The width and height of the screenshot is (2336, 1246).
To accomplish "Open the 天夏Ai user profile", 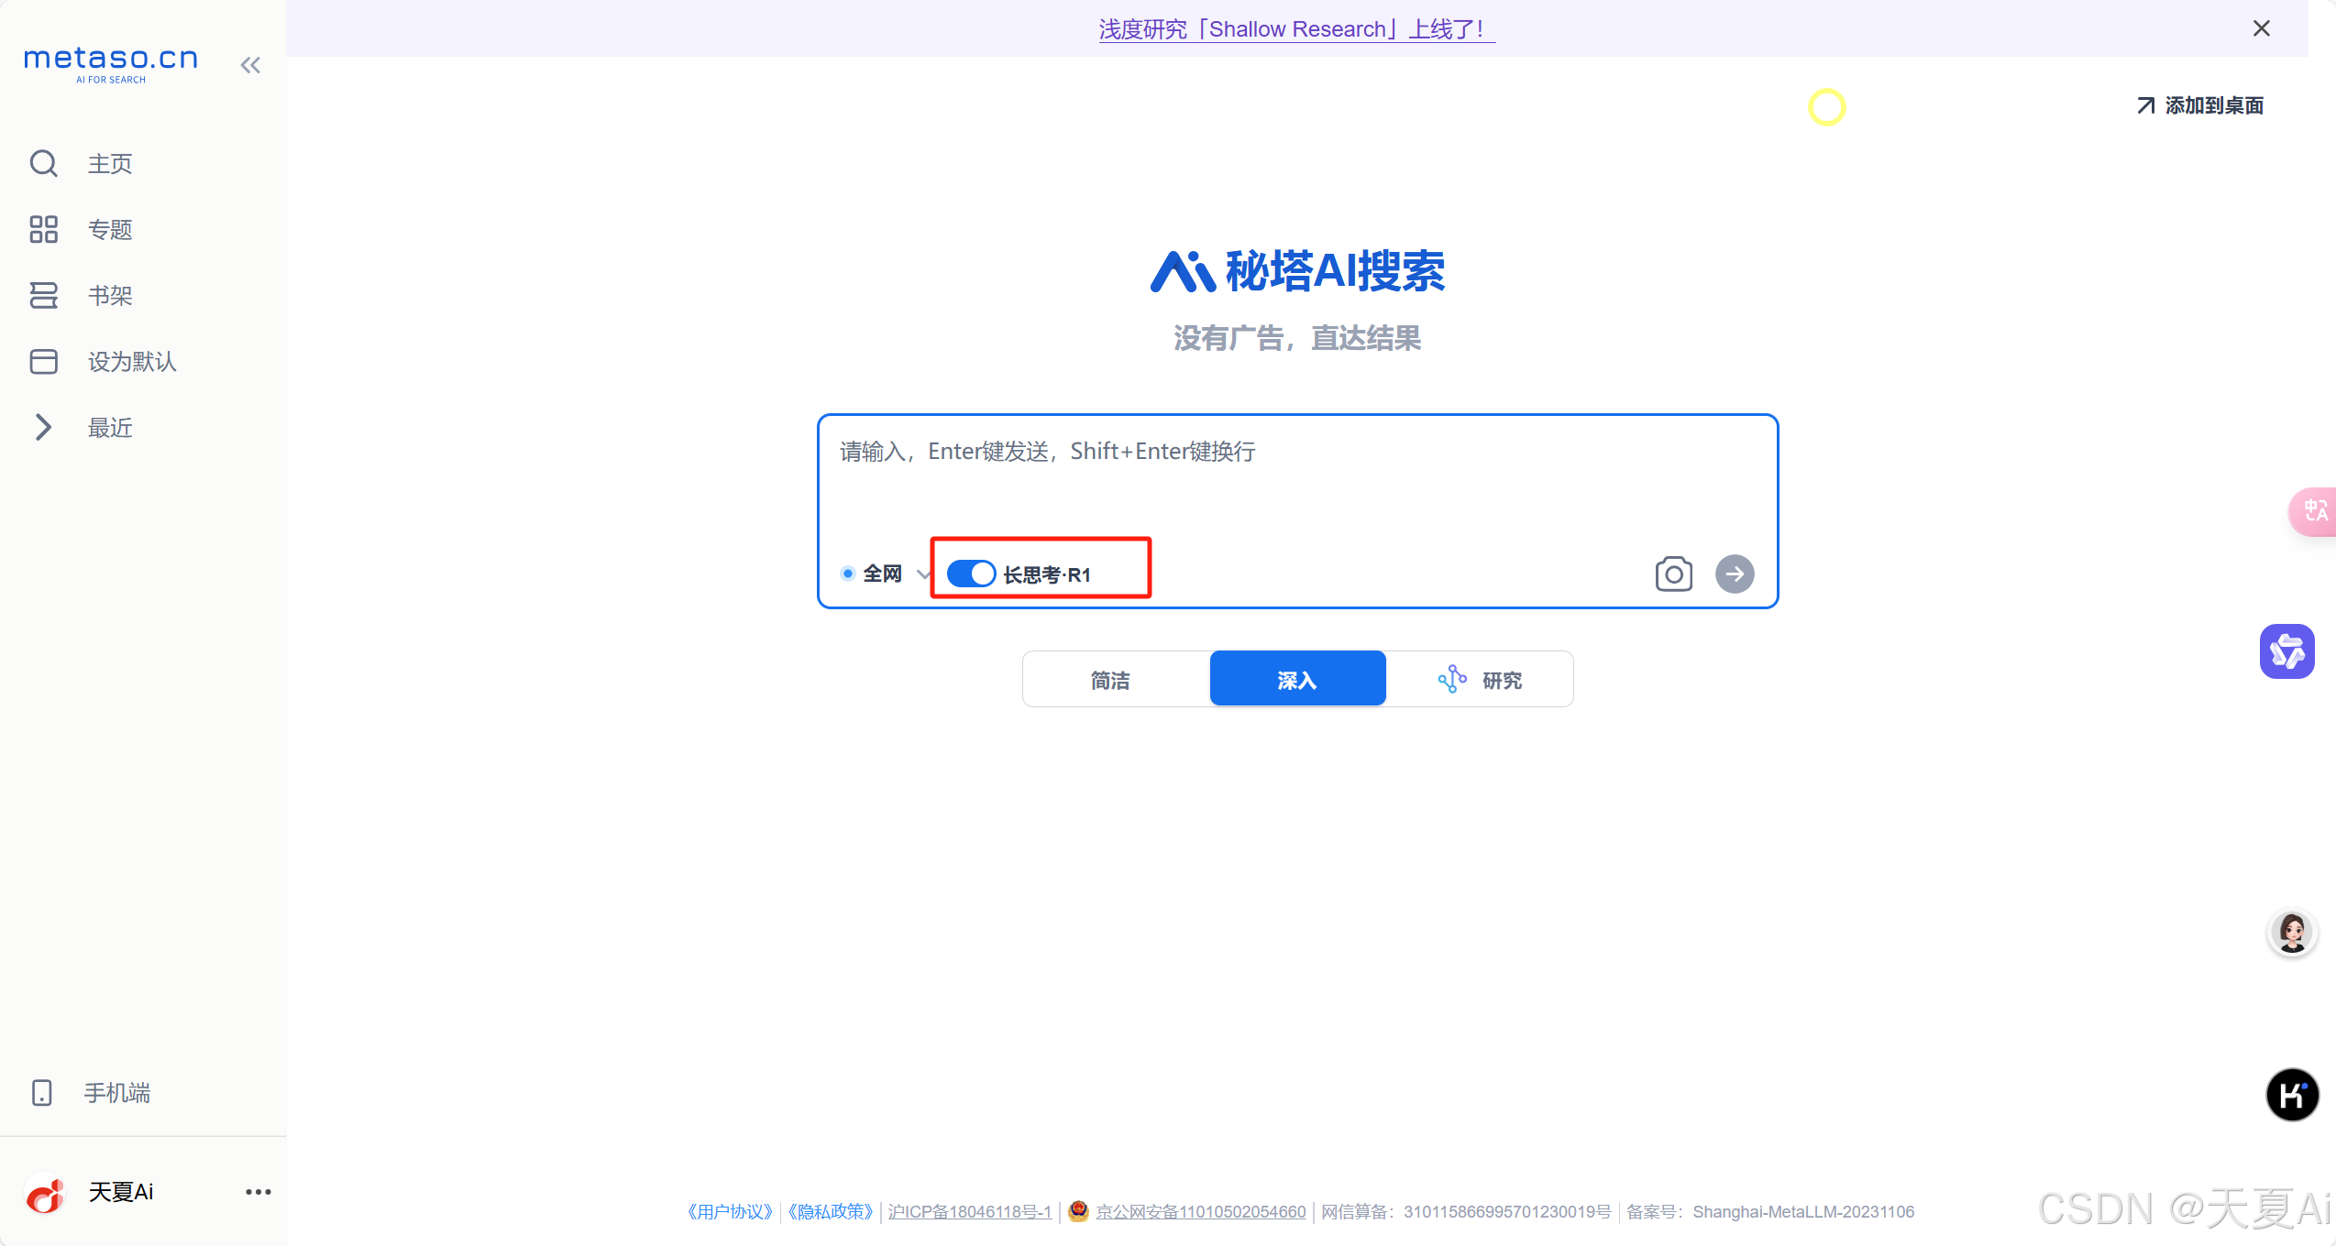I will click(x=121, y=1192).
